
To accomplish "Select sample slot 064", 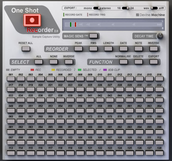I will click(159, 110).
